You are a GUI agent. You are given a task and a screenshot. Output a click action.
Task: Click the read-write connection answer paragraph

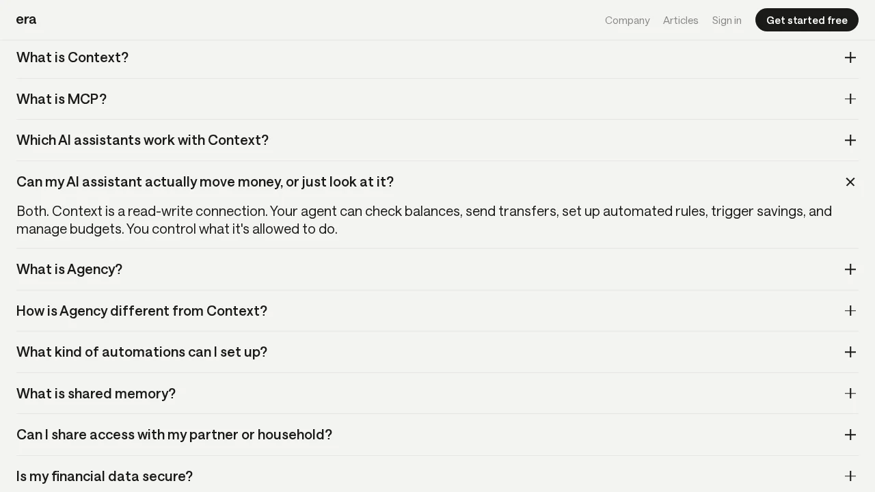coord(424,219)
